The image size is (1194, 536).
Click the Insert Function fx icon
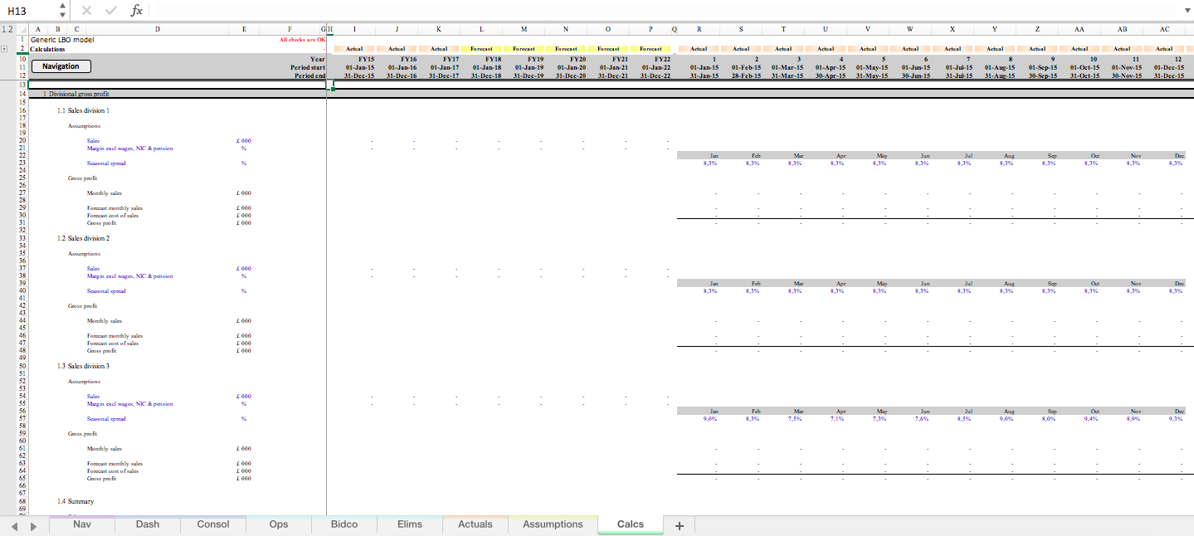point(136,10)
